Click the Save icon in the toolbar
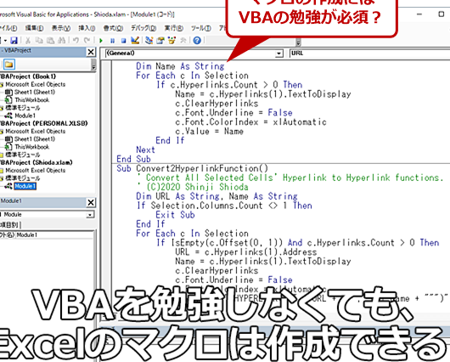Image resolution: width=450 pixels, height=362 pixels. coord(14,40)
